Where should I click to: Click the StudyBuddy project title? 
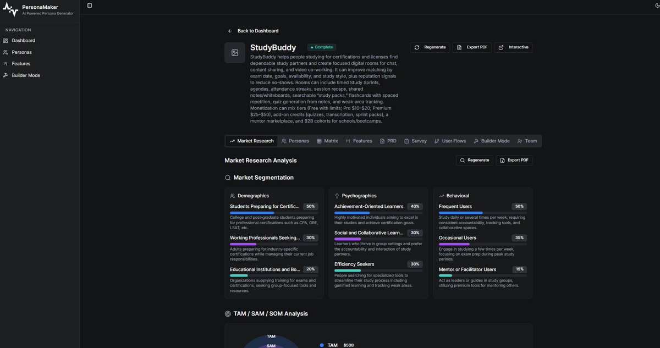[273, 47]
